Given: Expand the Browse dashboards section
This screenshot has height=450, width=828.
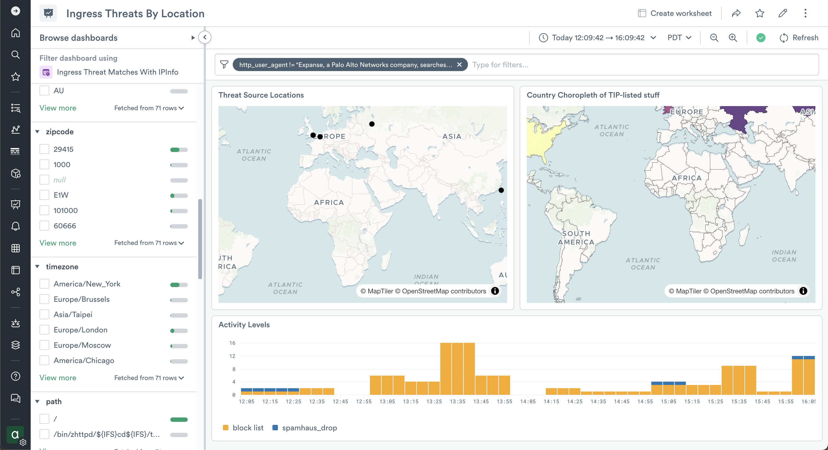Looking at the screenshot, I should (x=193, y=37).
